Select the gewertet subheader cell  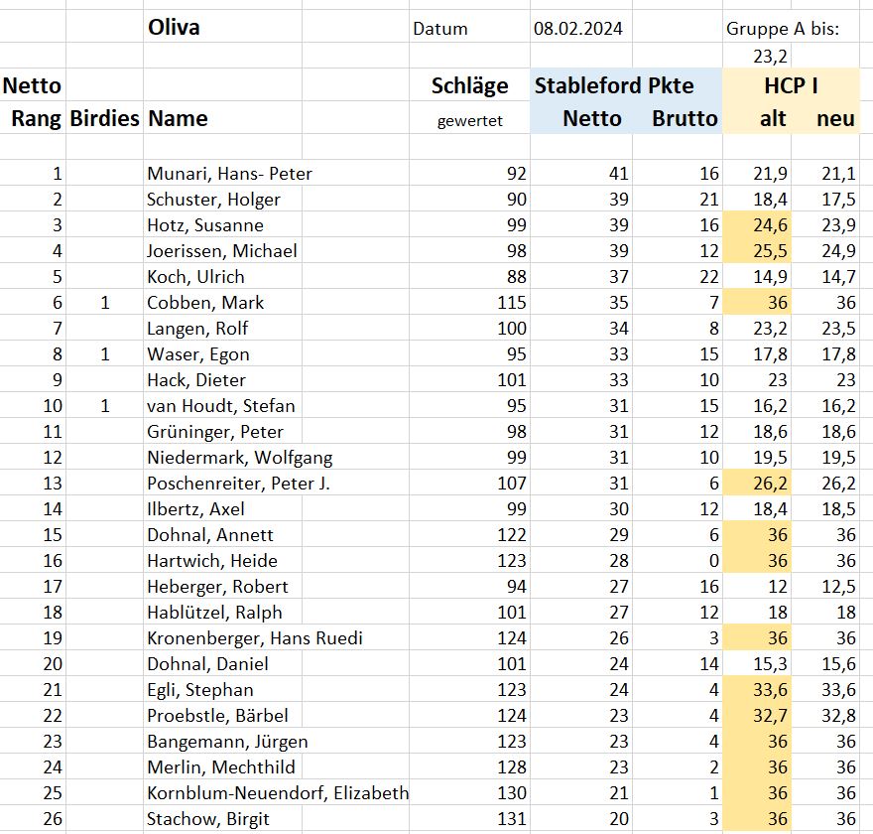(469, 120)
